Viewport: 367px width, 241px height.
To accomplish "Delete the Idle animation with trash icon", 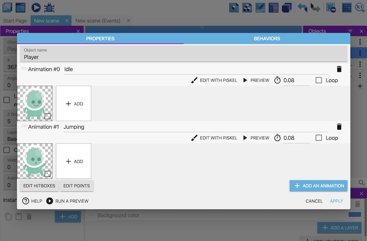I will [339, 69].
